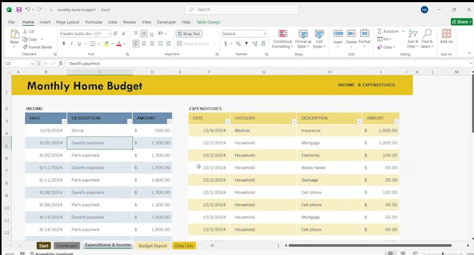Click the Cut scissors icon
Image resolution: width=474 pixels, height=255 pixels.
(25, 31)
